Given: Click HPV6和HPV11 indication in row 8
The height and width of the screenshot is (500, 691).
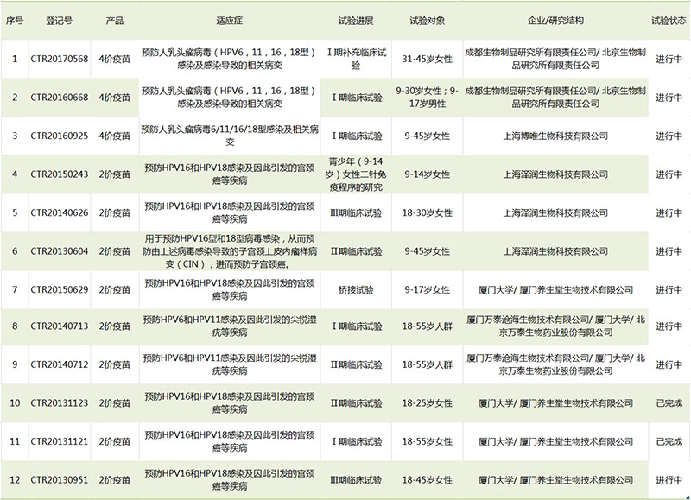Looking at the screenshot, I should (229, 326).
